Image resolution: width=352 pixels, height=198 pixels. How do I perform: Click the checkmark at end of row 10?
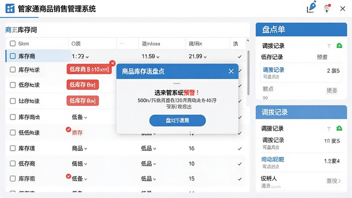pos(240,164)
